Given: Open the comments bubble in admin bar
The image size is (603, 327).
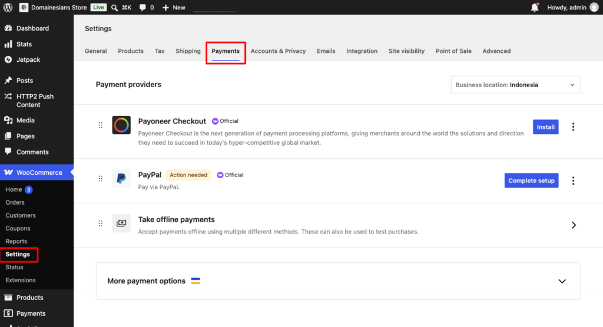Looking at the screenshot, I should (x=143, y=7).
